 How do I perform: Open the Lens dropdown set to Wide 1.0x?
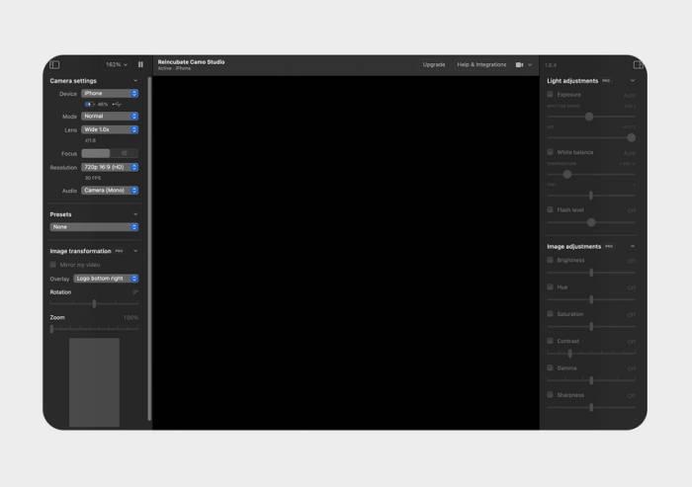coord(110,129)
